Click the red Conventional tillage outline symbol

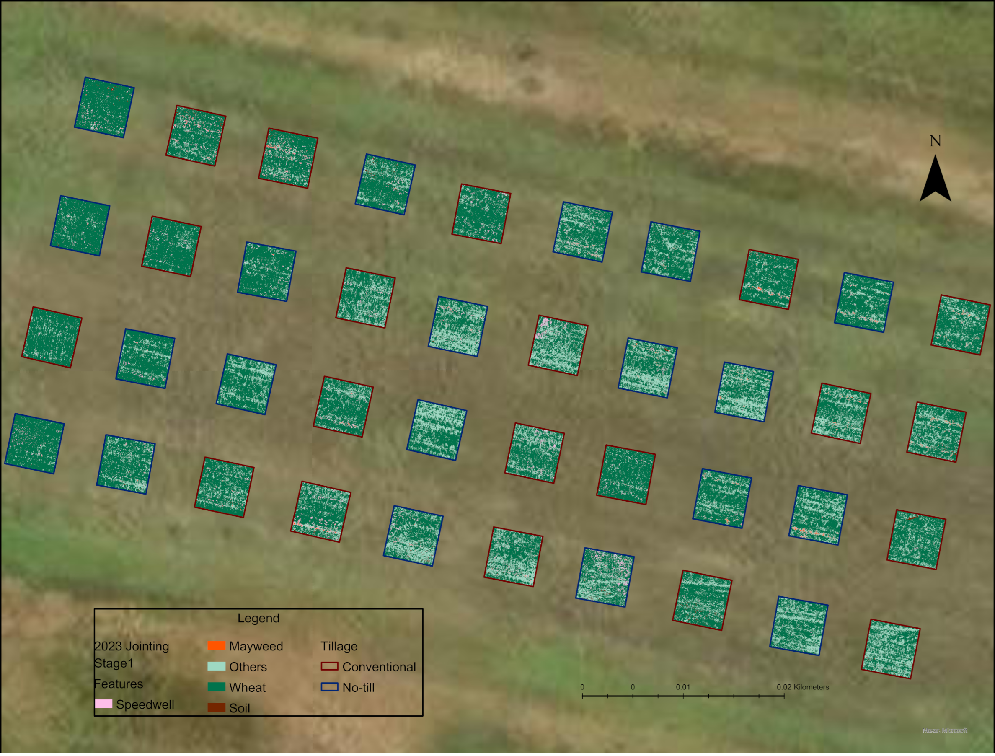point(330,666)
